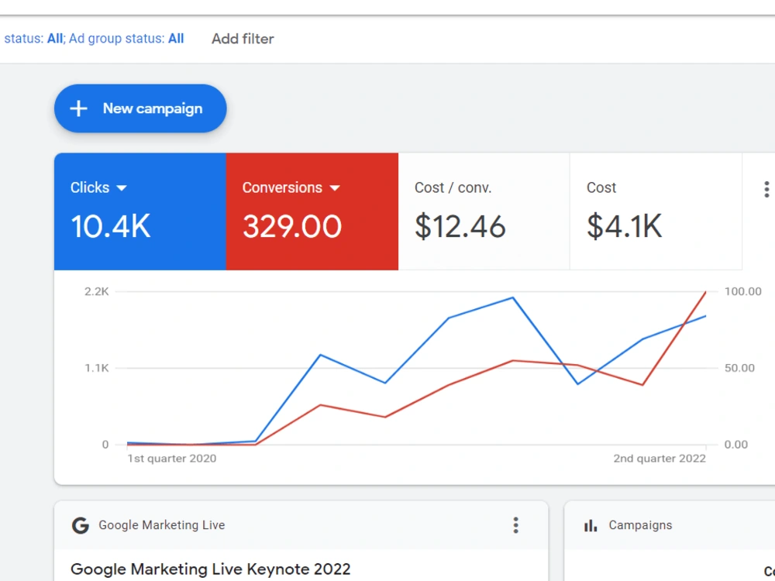
Task: Click the 329.00 conversions value
Action: pos(292,227)
